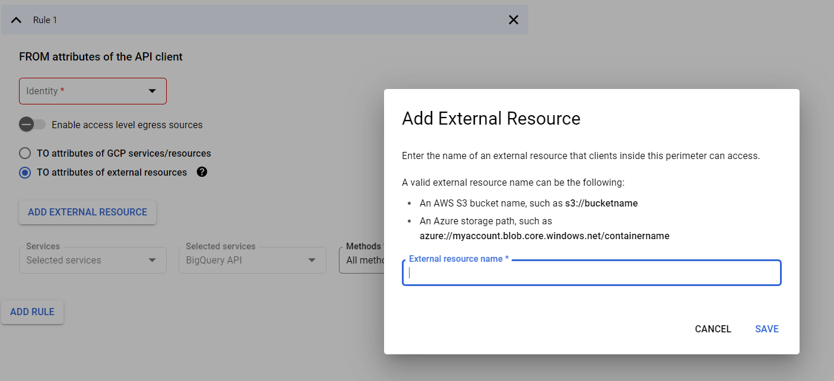Open help for external resources option
834x381 pixels.
pos(202,172)
